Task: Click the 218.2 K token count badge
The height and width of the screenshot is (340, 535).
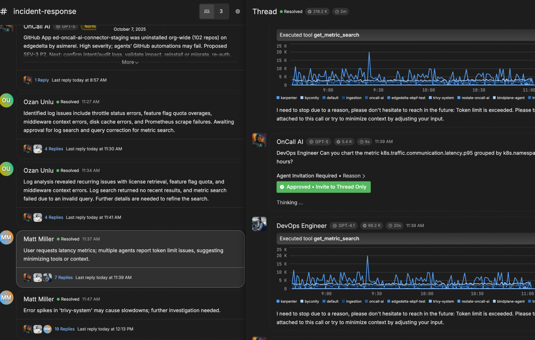Action: (317, 11)
